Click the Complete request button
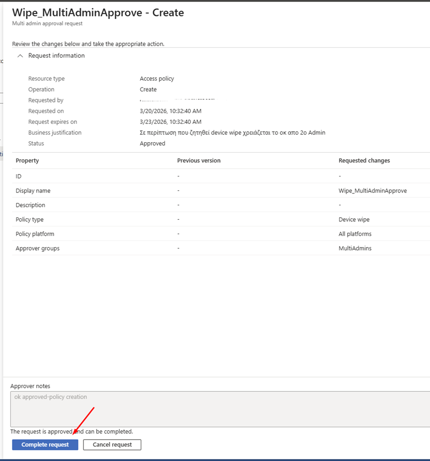Screen dimensions: 430x461 [45, 445]
